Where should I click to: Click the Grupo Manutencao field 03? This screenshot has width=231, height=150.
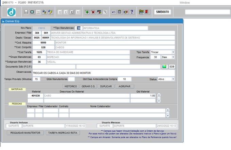pyautogui.click(x=39, y=57)
